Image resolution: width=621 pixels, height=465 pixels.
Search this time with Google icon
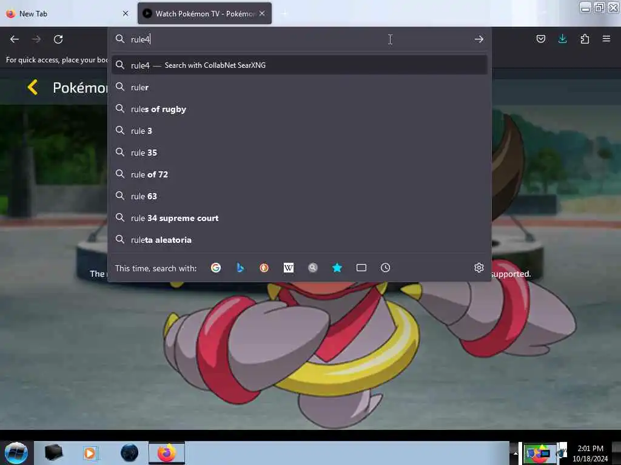pos(216,268)
